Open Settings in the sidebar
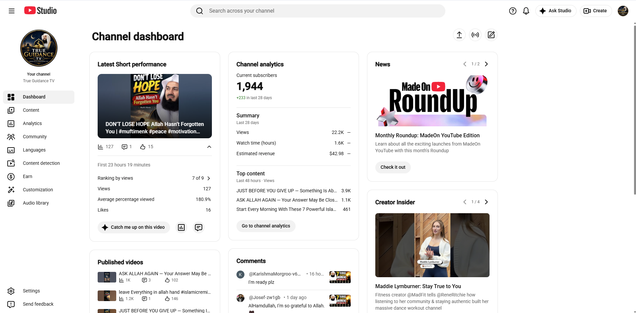This screenshot has height=313, width=636. [39, 291]
